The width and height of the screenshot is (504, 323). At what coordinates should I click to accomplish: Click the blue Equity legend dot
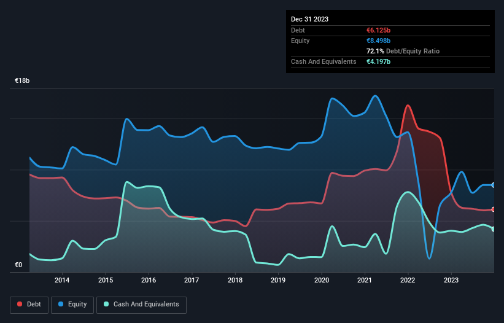click(x=61, y=304)
